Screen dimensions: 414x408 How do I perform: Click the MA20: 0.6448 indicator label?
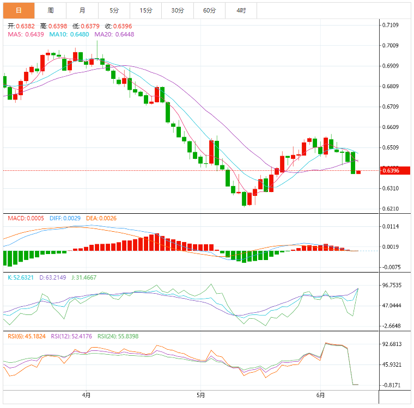[x=114, y=34]
